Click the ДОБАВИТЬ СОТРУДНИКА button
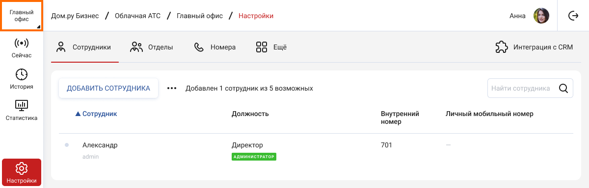 pyautogui.click(x=108, y=89)
